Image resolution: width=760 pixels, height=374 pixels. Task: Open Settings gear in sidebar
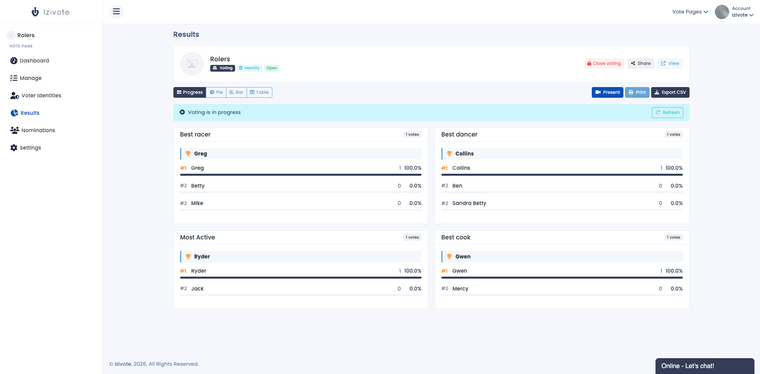[x=14, y=148]
